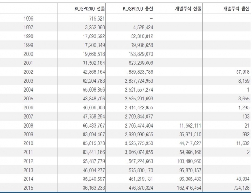Click the year 2000 row label

pos(28,54)
